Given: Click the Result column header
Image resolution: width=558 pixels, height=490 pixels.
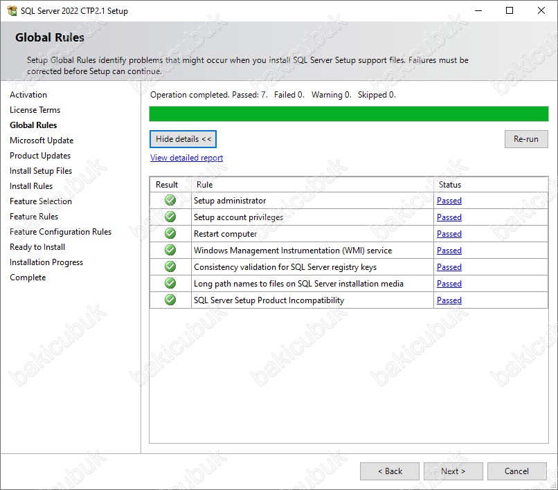Looking at the screenshot, I should [167, 185].
